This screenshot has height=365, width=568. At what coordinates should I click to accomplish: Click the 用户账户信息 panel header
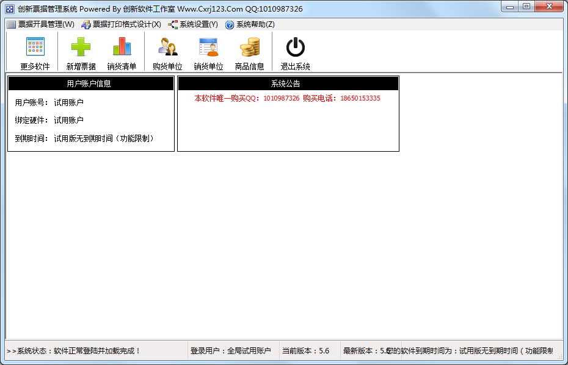pos(90,83)
